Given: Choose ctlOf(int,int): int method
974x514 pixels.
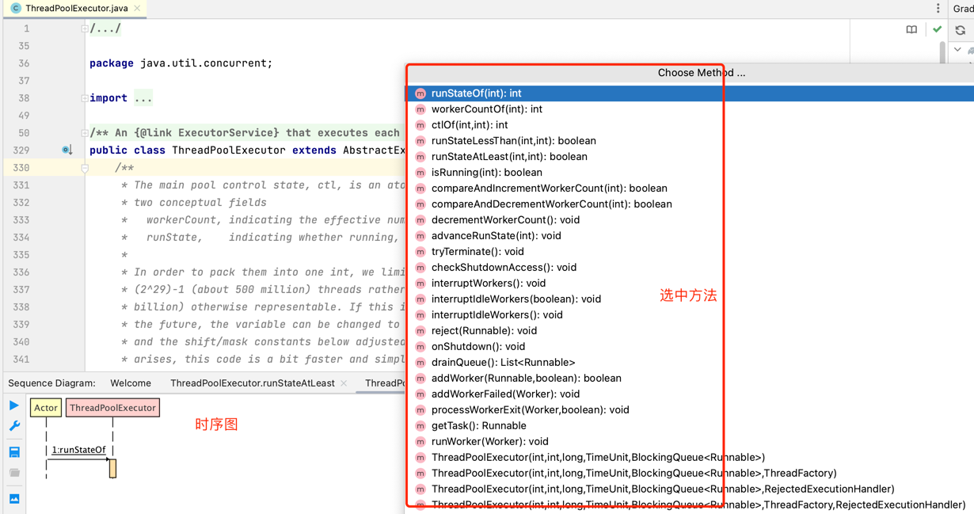Looking at the screenshot, I should point(690,125).
